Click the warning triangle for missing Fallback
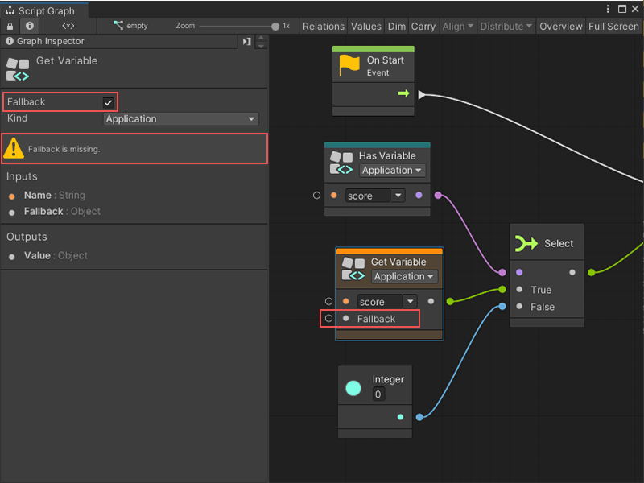This screenshot has height=483, width=644. click(14, 148)
